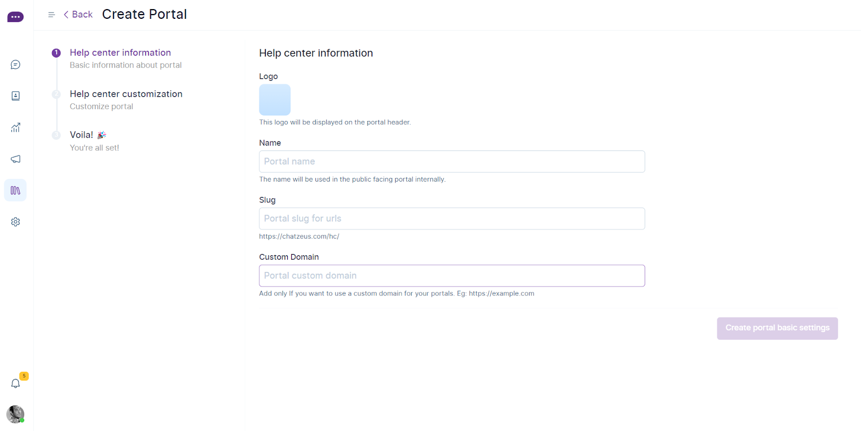This screenshot has height=431, width=861.
Task: Open the Campaigns megaphone icon
Action: 16,159
